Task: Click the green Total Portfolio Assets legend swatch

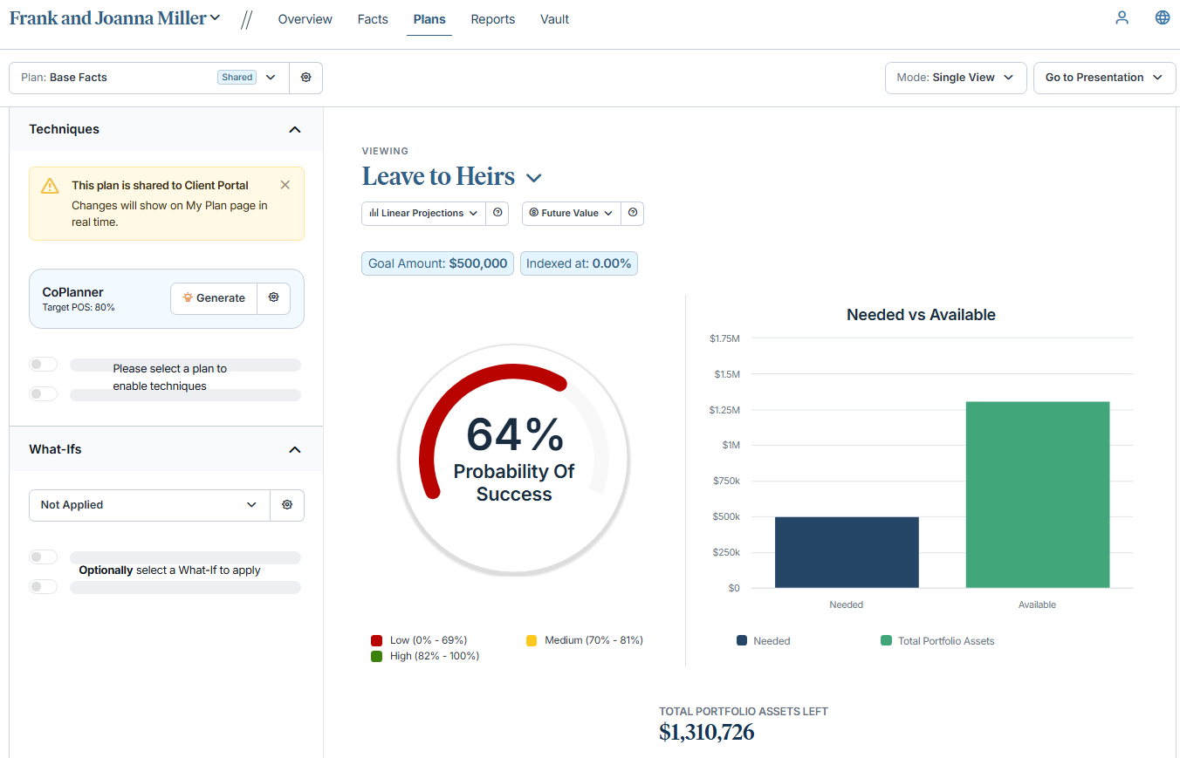Action: click(x=886, y=640)
